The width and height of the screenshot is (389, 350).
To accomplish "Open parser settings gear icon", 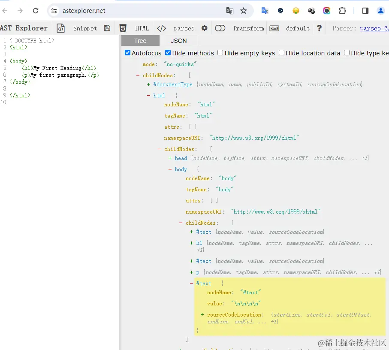I will coord(205,28).
